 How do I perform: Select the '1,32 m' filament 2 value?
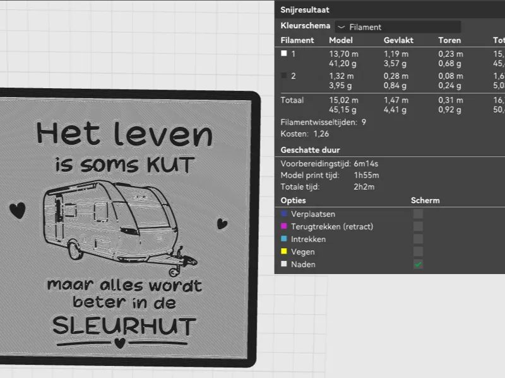click(x=341, y=76)
